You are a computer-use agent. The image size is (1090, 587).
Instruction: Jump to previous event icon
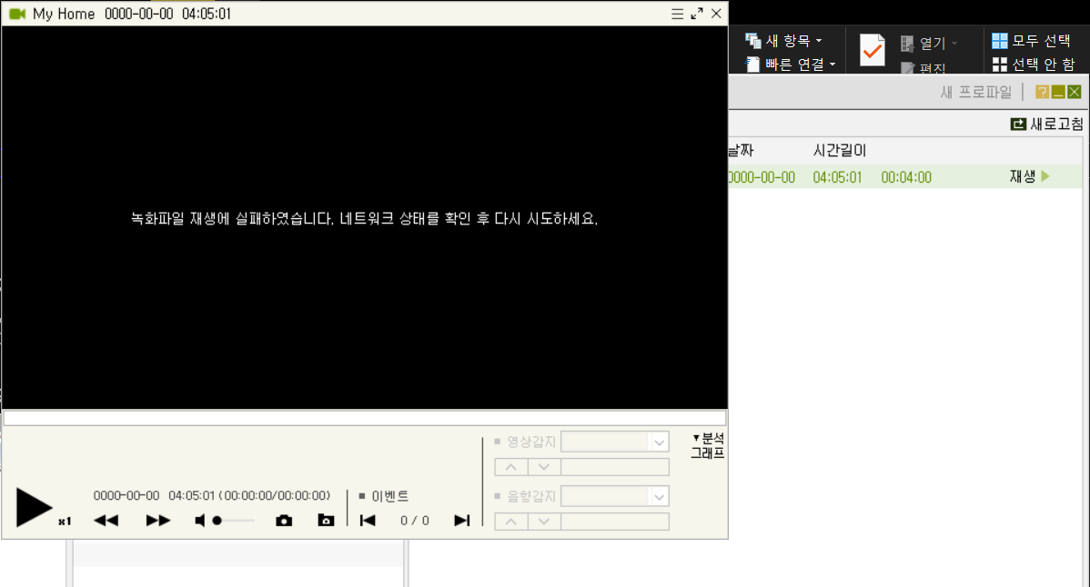[368, 521]
